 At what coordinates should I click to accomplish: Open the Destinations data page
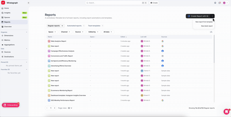coord(9,56)
